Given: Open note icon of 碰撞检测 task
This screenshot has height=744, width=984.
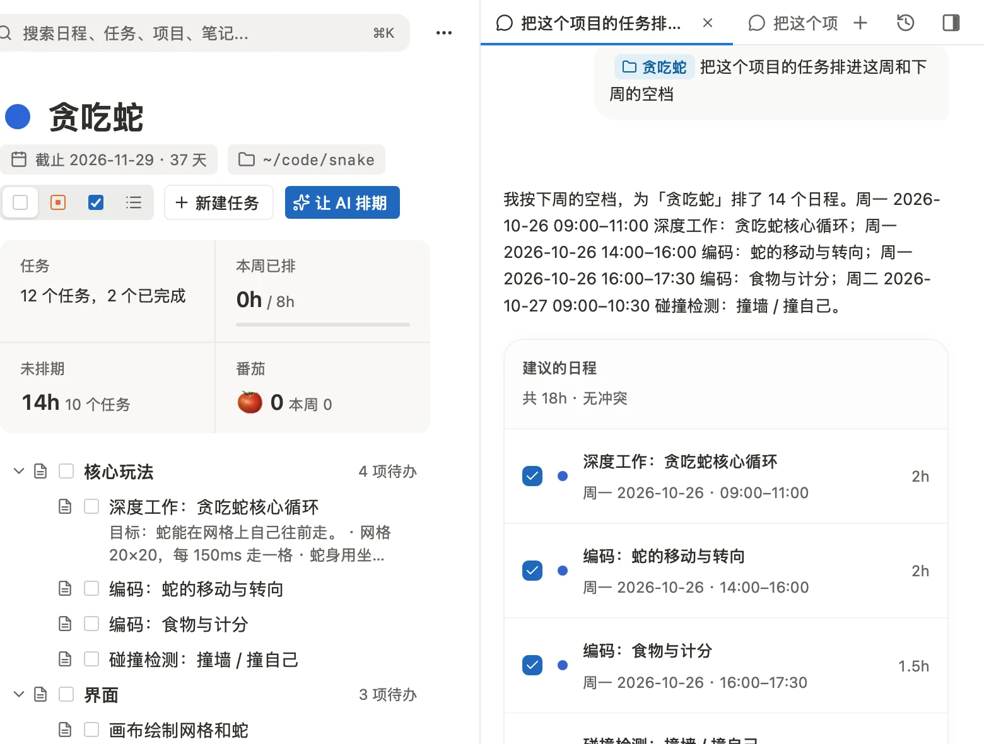Looking at the screenshot, I should [65, 659].
